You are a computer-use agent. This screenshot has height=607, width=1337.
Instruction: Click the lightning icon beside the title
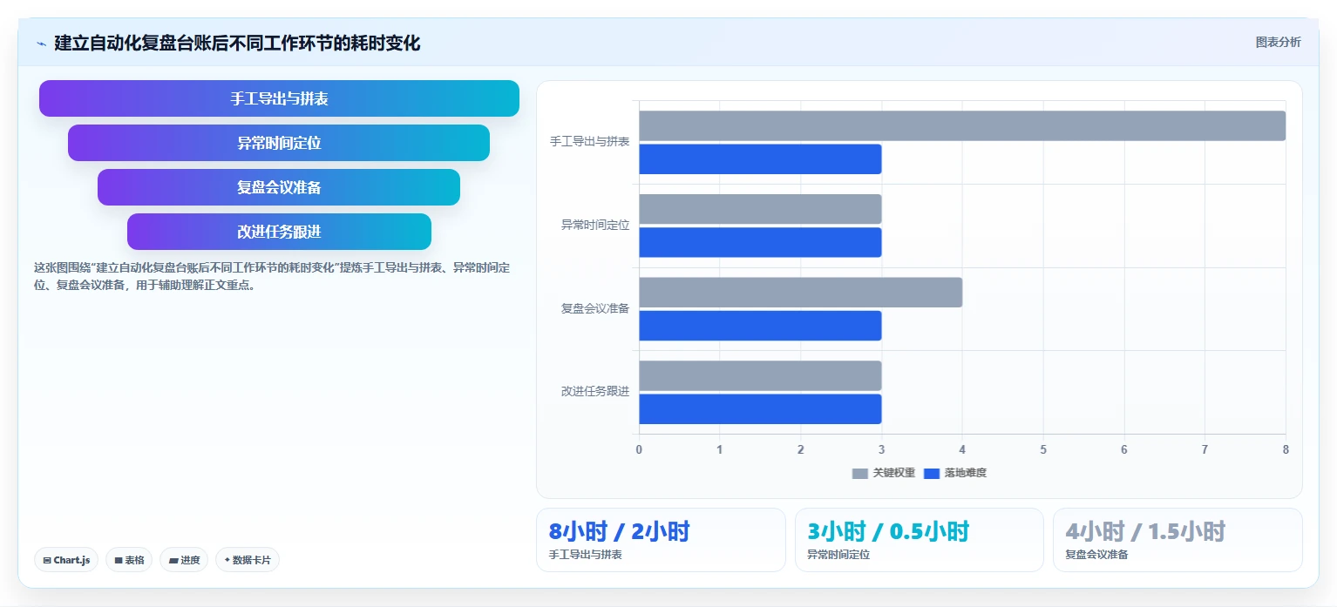pos(41,43)
